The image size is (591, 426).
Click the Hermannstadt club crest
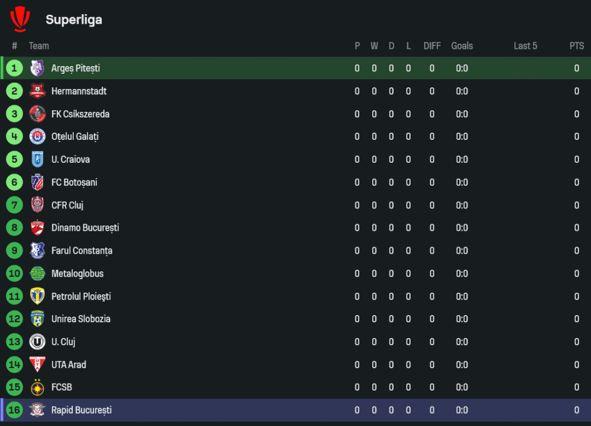(37, 91)
